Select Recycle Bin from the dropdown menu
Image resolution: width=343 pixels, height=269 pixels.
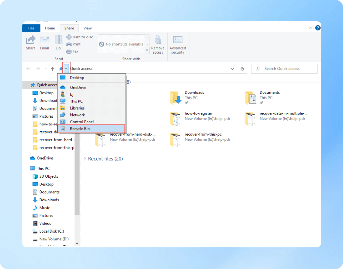pos(80,129)
